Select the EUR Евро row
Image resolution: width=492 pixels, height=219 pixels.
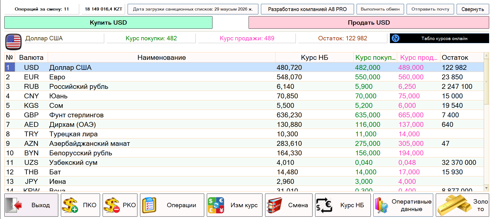tap(244, 77)
